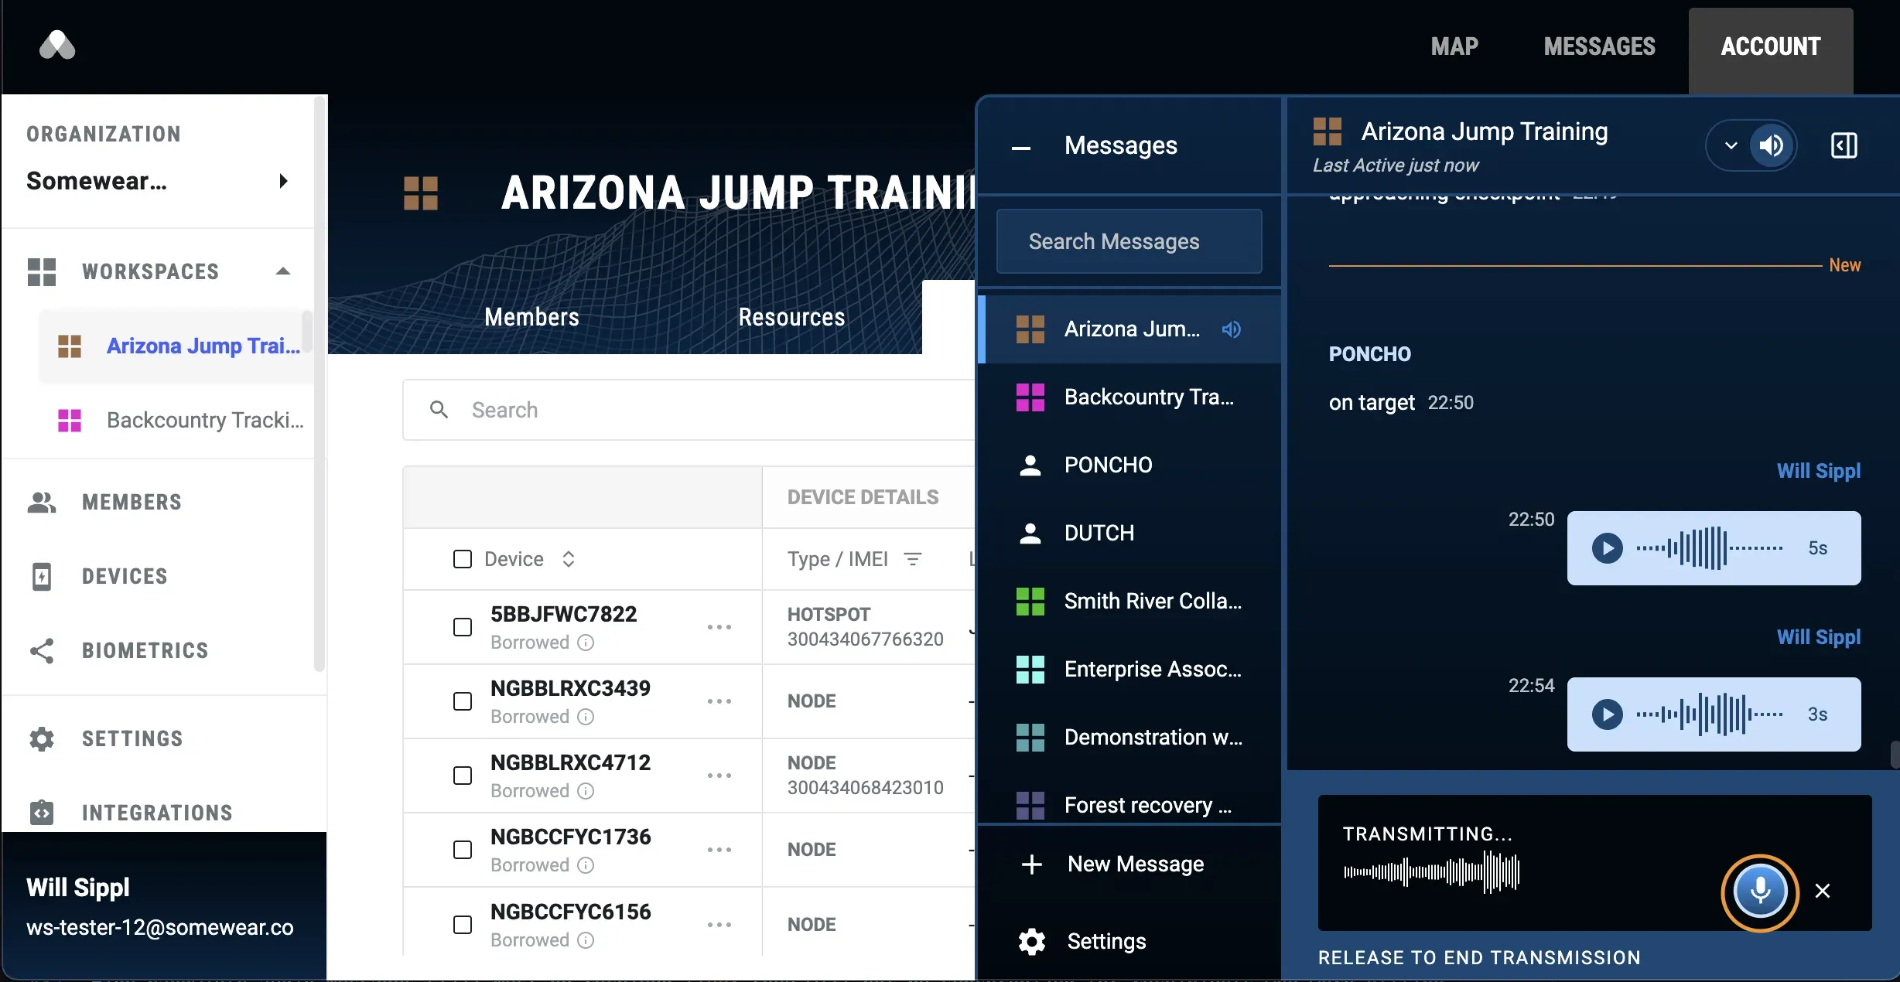Open options menu for 5BBJFWC7822
This screenshot has width=1900, height=982.
click(x=719, y=627)
